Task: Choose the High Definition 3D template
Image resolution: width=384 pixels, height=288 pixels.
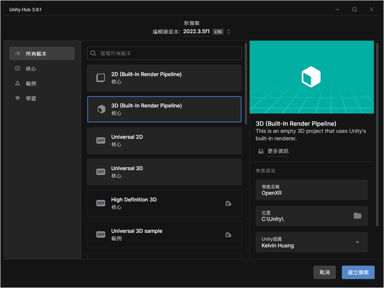Action: [x=165, y=203]
